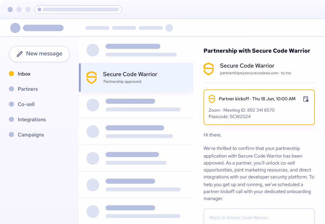The width and height of the screenshot is (325, 224).
Task: Click the round profile avatar in top bar
Action: 15,28
